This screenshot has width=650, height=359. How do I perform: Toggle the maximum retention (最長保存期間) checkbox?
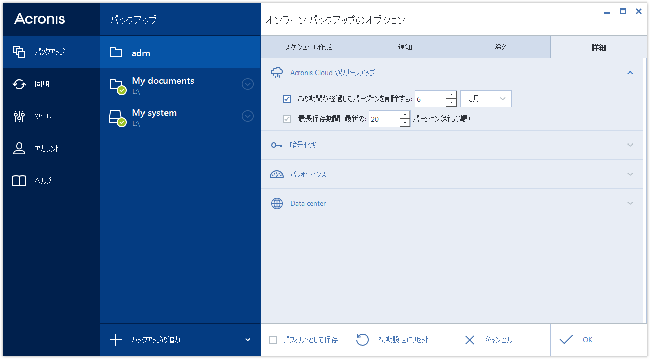pos(287,119)
